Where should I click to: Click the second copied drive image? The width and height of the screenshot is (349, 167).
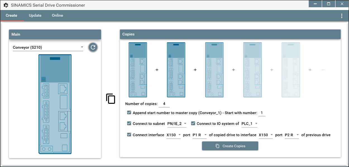[176, 70]
